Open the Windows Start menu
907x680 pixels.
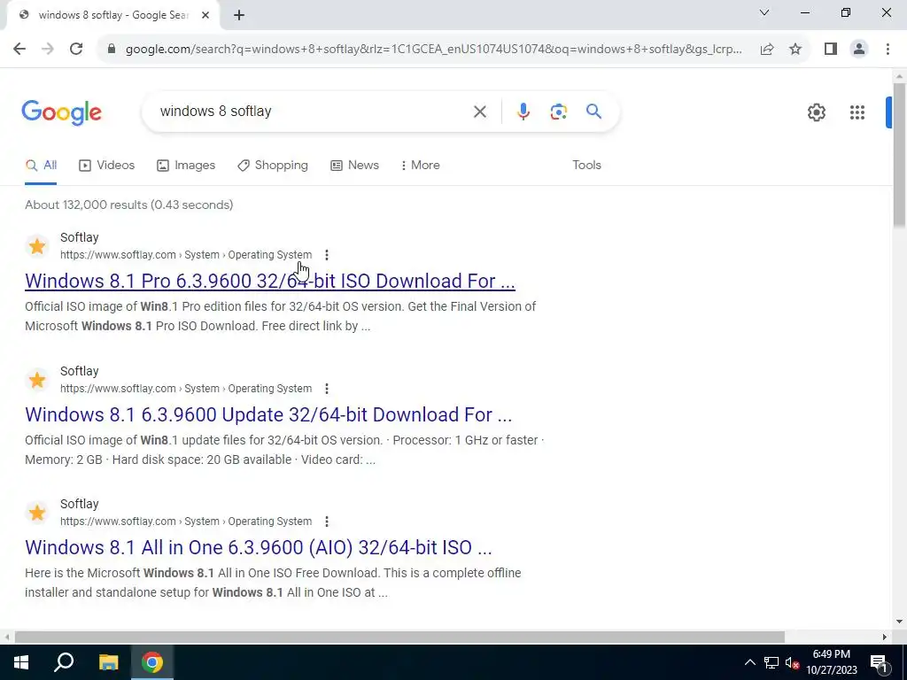pyautogui.click(x=21, y=662)
